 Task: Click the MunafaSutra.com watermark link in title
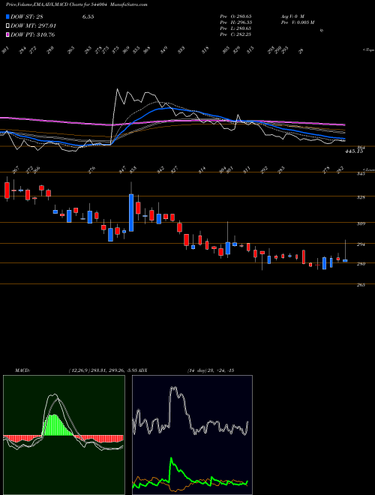point(130,4)
